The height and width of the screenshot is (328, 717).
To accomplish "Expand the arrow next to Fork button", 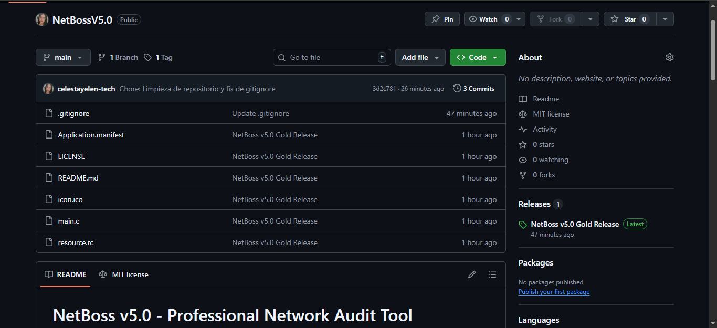I will coord(591,19).
